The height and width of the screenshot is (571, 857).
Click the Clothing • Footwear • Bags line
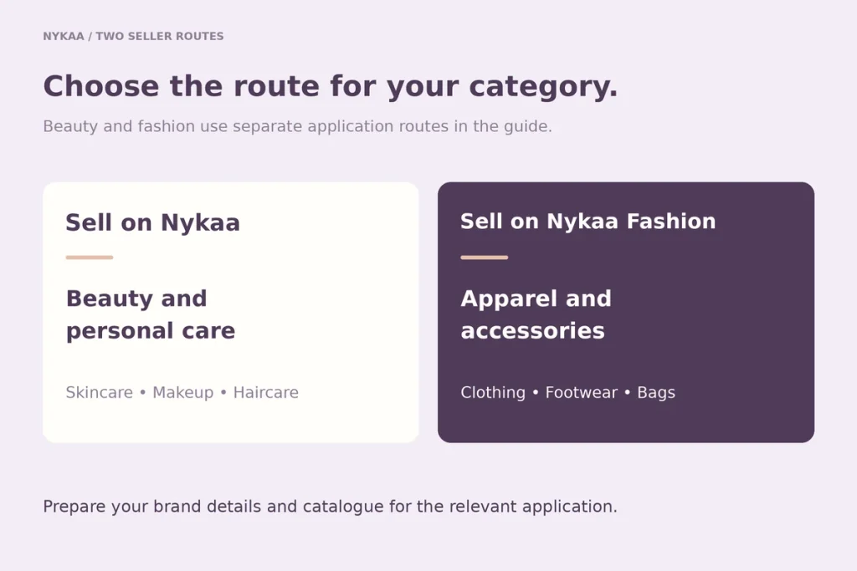pyautogui.click(x=567, y=392)
